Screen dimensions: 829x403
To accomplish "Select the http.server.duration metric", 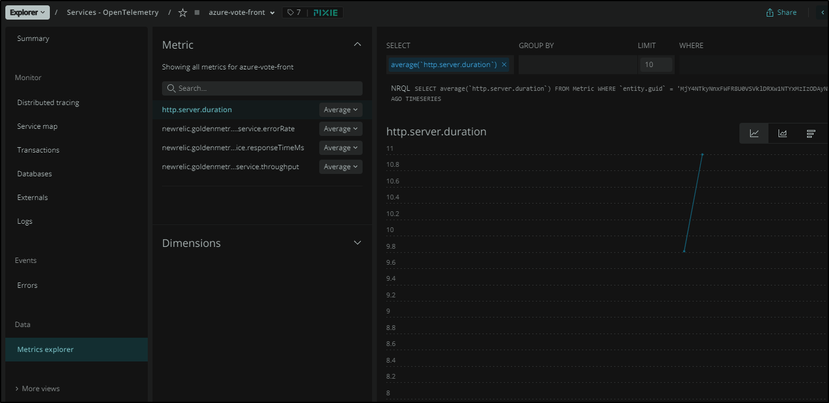I will click(x=197, y=110).
